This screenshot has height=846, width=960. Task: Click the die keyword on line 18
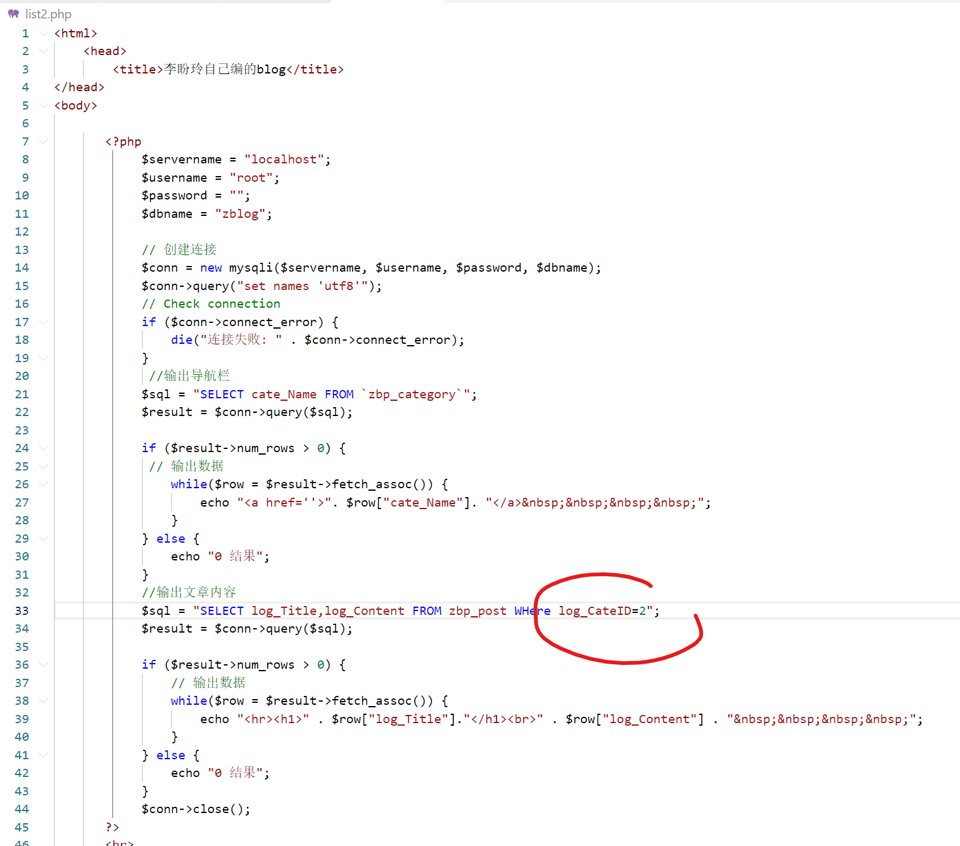[182, 339]
